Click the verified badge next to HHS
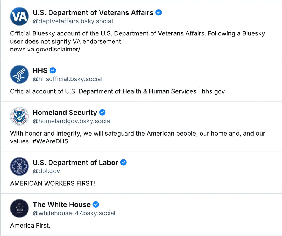Screen dimensions: 282x236 point(53,70)
